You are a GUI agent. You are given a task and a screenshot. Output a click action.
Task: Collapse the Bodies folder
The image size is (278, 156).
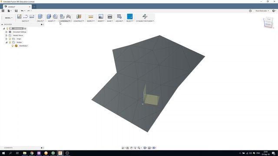pyautogui.click(x=7, y=42)
